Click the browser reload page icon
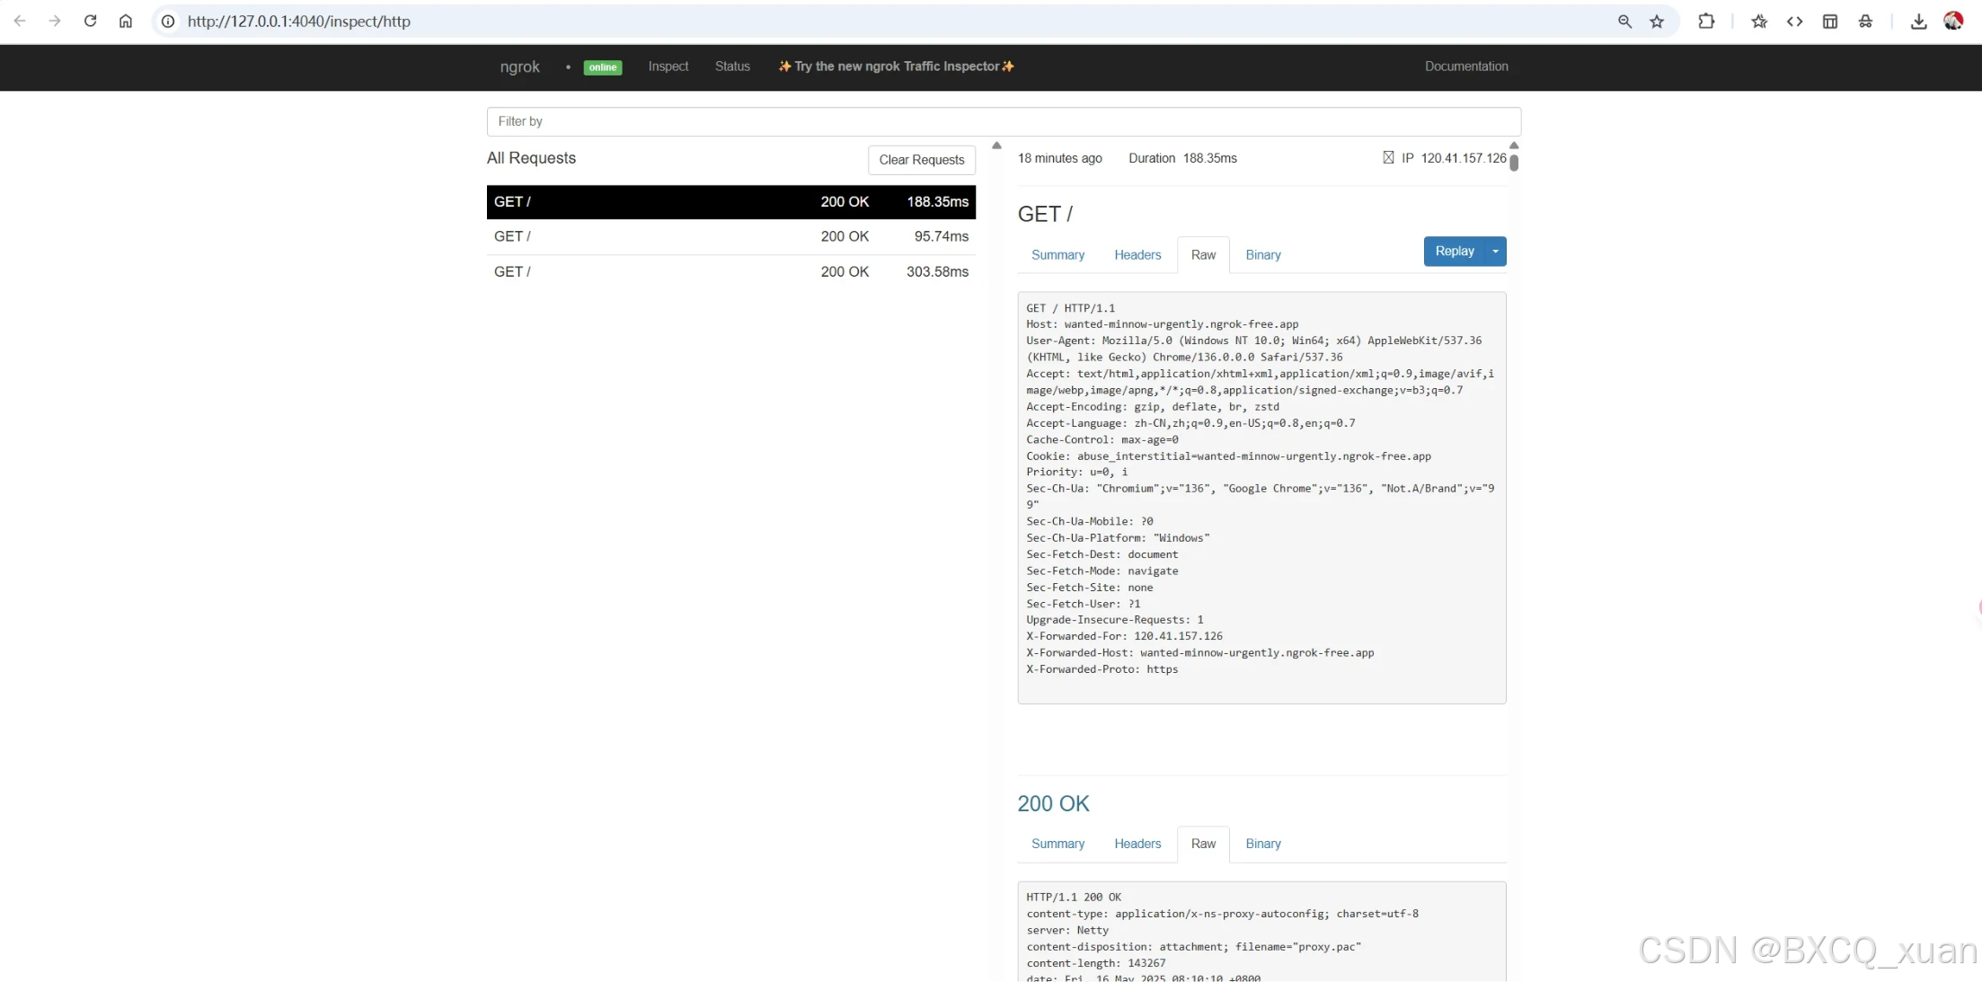The width and height of the screenshot is (1982, 982). (90, 21)
